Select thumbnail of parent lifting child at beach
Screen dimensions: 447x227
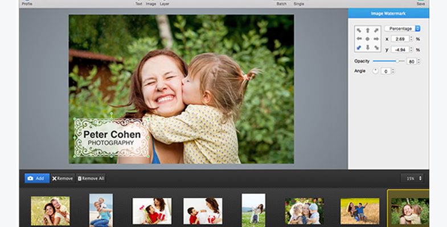point(101,210)
